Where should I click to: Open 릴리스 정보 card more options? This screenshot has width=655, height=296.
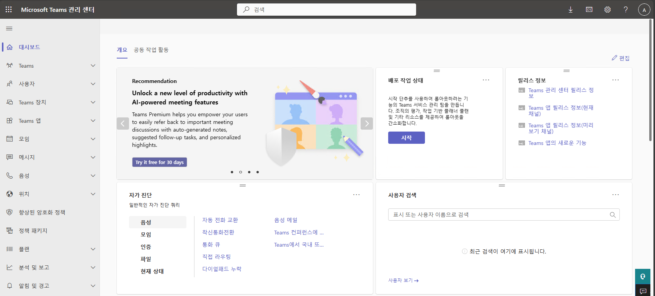point(616,80)
